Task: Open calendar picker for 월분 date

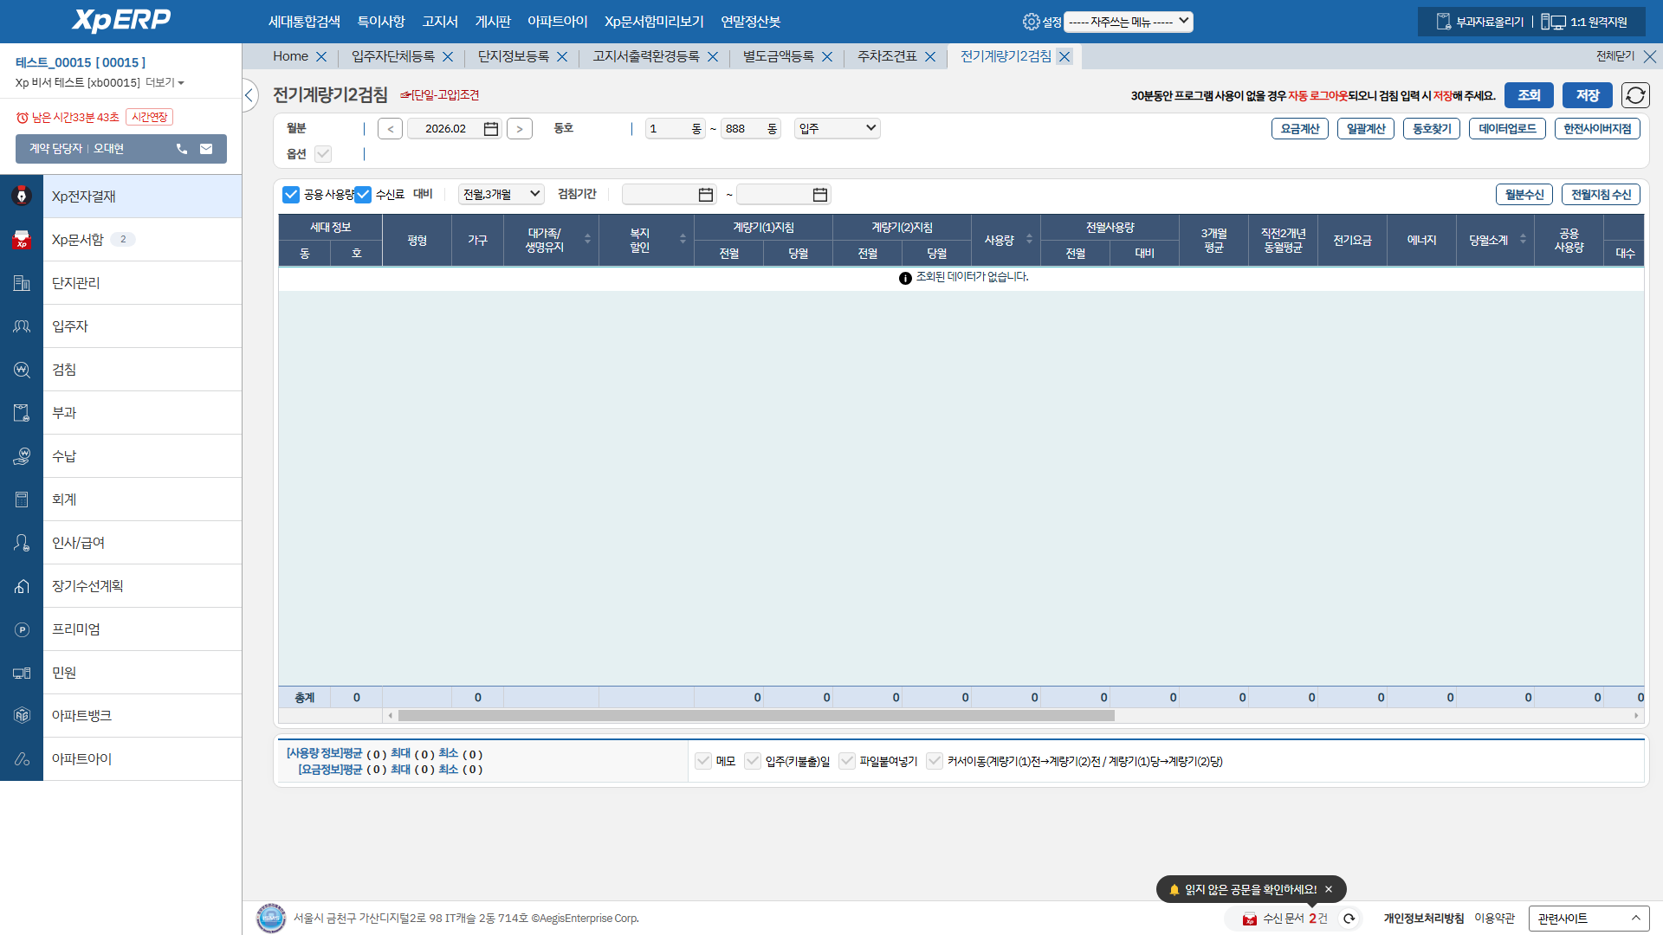Action: [491, 129]
